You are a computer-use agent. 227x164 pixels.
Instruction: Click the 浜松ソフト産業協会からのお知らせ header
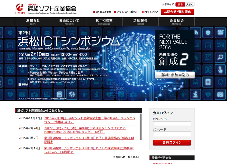point(78,110)
